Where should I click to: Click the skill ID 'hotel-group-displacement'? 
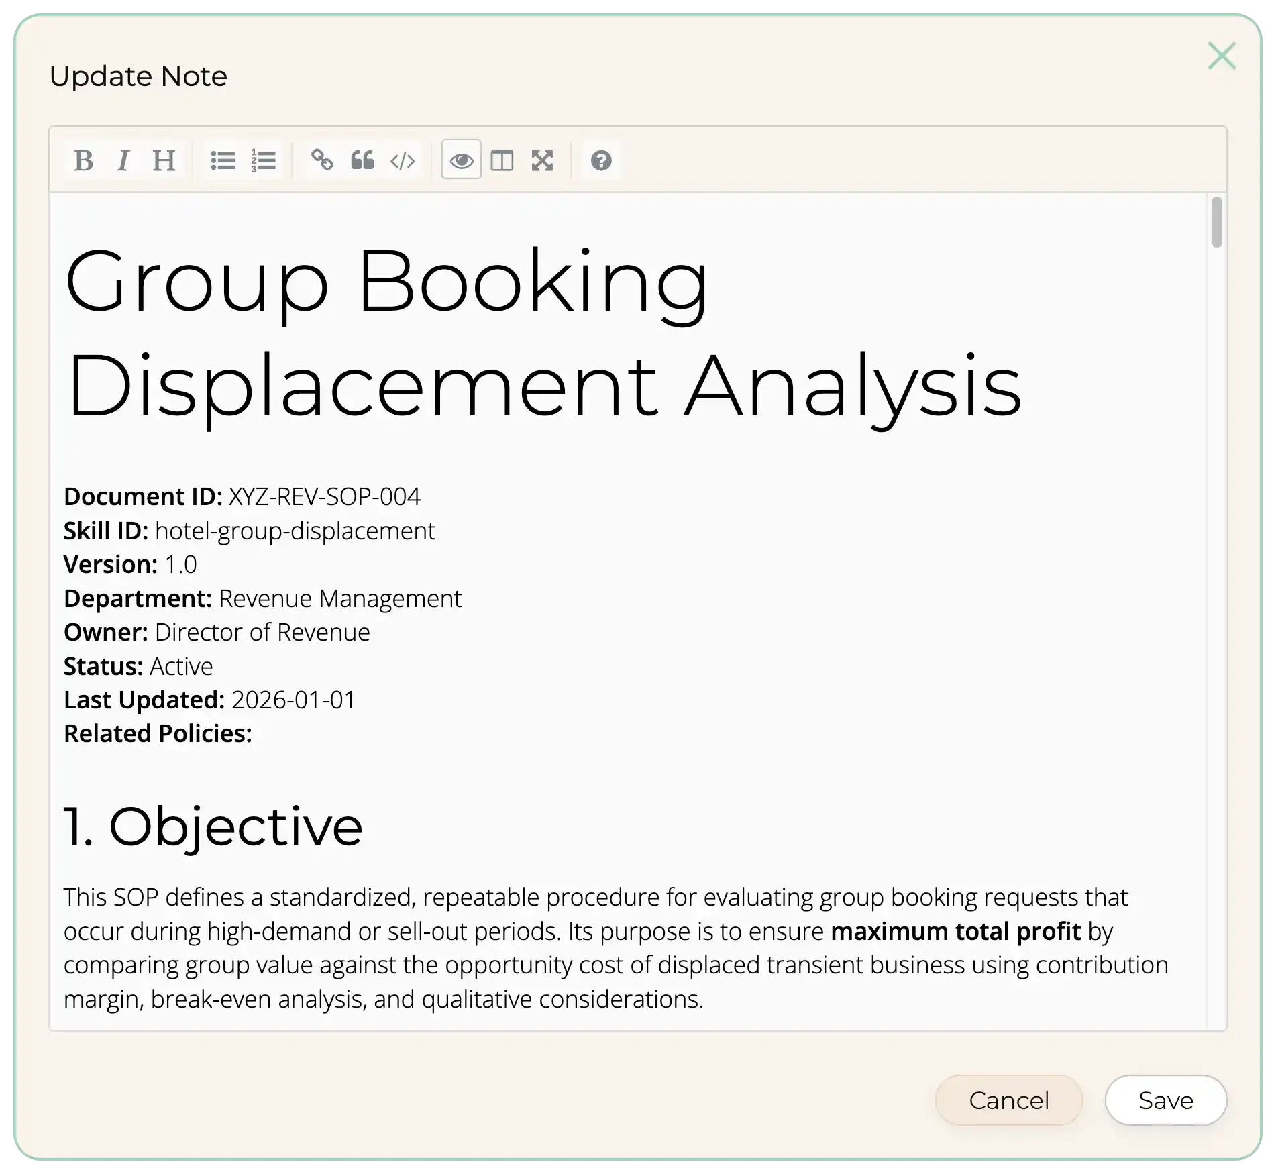coord(295,531)
